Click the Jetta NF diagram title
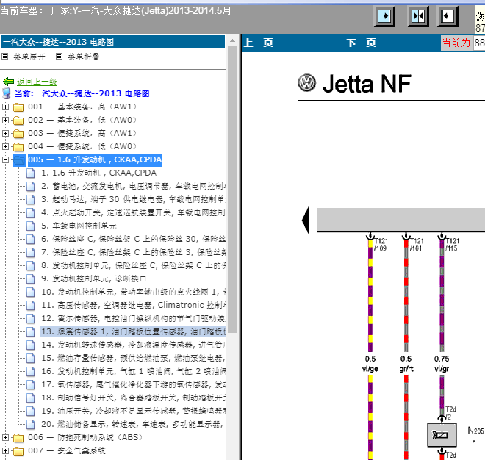The image size is (485, 460). pyautogui.click(x=367, y=84)
